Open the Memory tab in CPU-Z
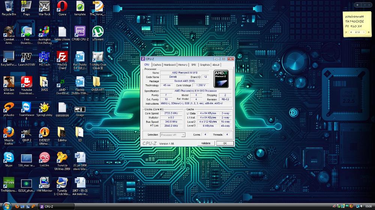375x210 pixels. coord(183,65)
